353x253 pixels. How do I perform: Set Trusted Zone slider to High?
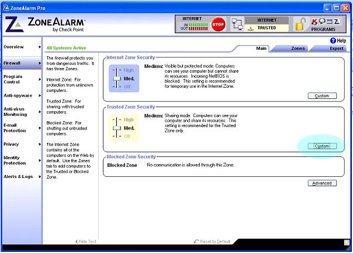click(129, 119)
